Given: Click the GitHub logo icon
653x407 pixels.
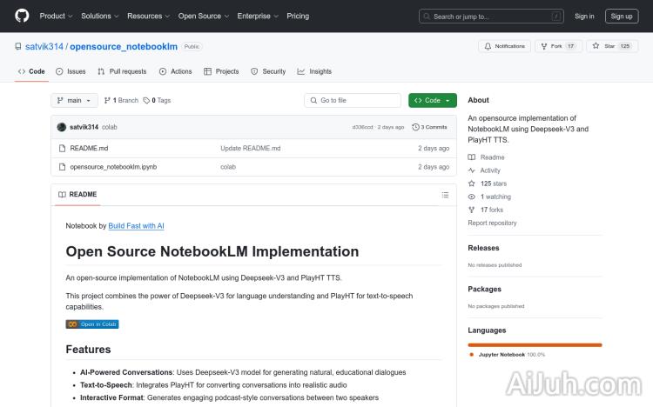Looking at the screenshot, I should coord(22,16).
